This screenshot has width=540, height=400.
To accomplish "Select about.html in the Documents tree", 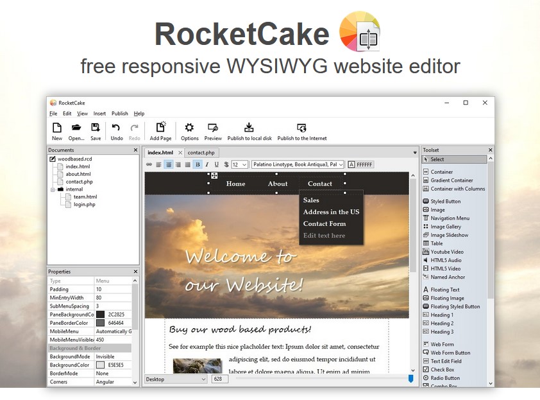I will [x=78, y=174].
